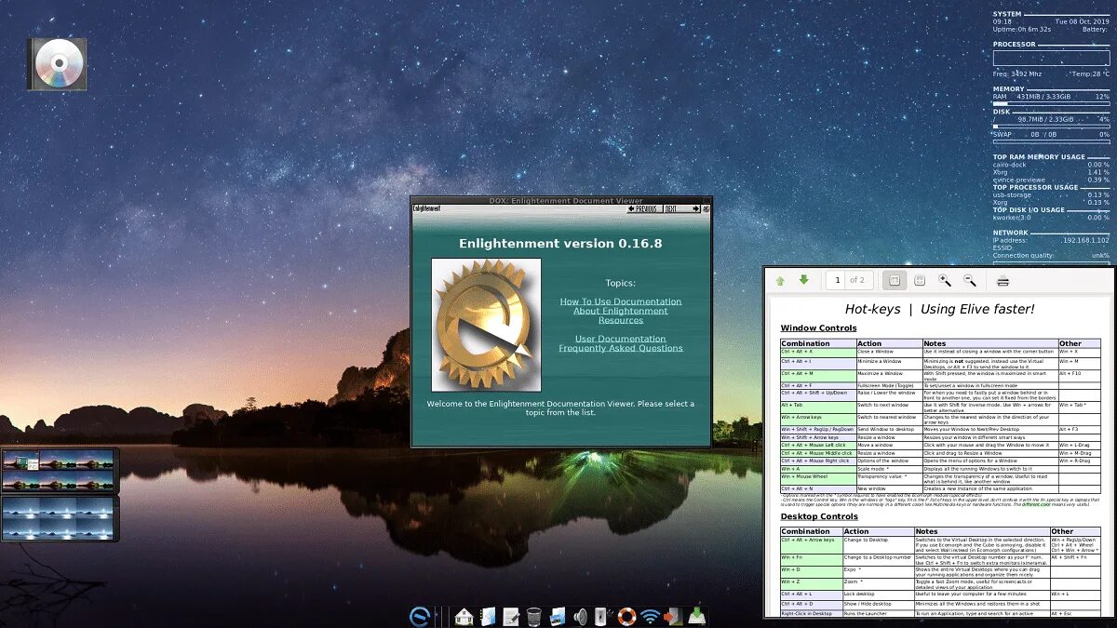The height and width of the screenshot is (628, 1117).
Task: Open Frequently Asked Questions link
Action: [621, 348]
